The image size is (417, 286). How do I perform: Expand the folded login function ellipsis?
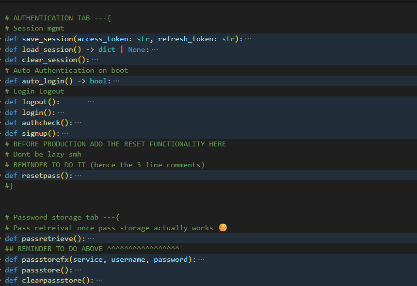[61, 112]
